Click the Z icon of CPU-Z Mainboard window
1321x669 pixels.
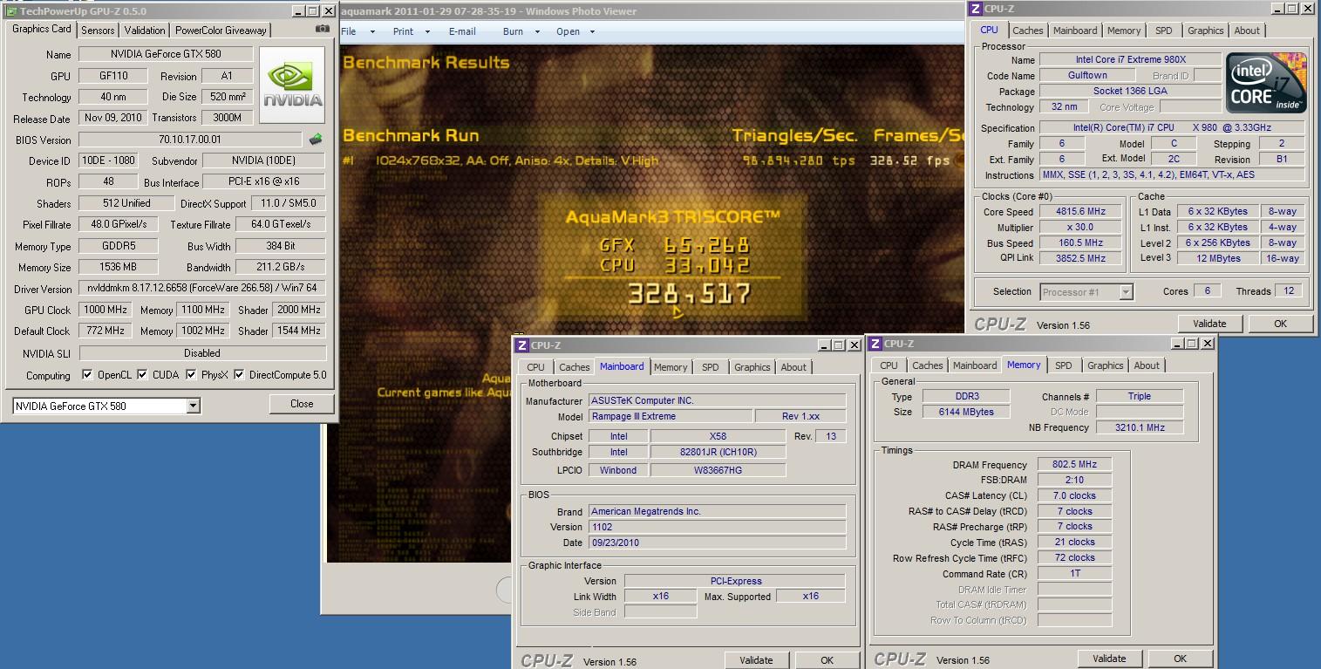click(x=522, y=345)
